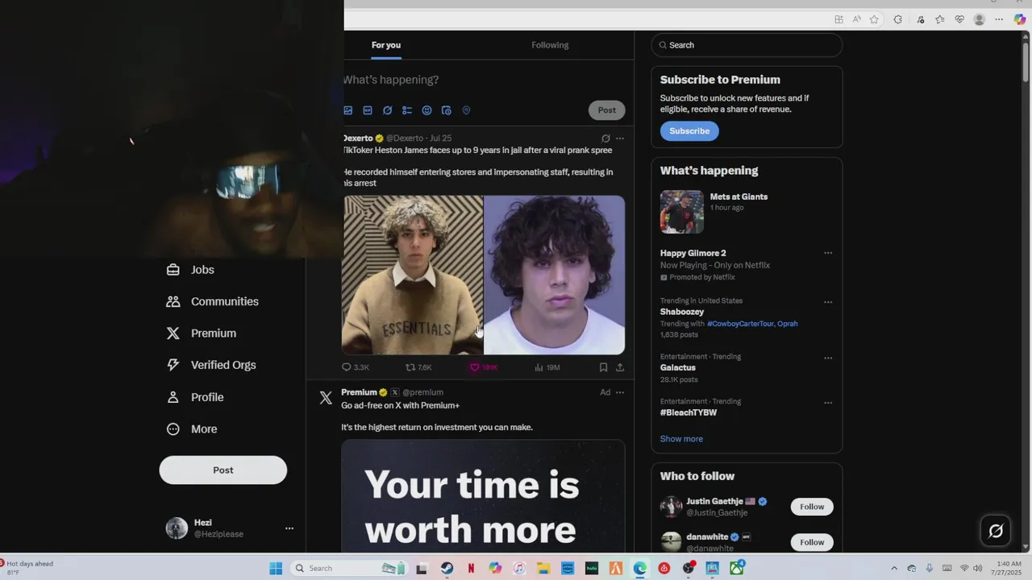
Task: Open Edge settings and more menu
Action: tap(1000, 19)
